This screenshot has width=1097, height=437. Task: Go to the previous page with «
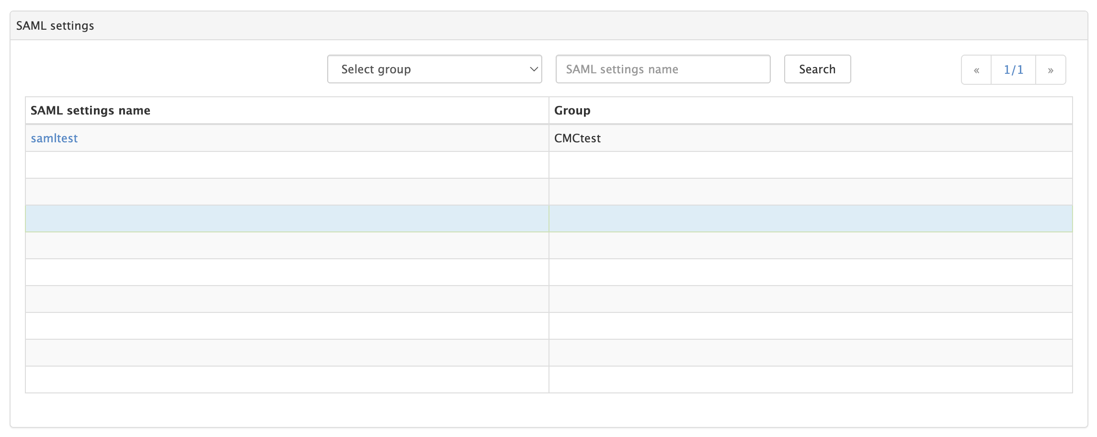click(x=976, y=70)
